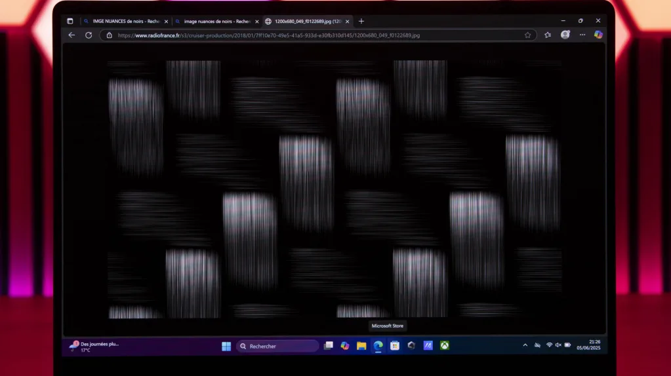Viewport: 671px width, 376px height.
Task: Click the Rechercher taskbar search box
Action: click(x=277, y=346)
